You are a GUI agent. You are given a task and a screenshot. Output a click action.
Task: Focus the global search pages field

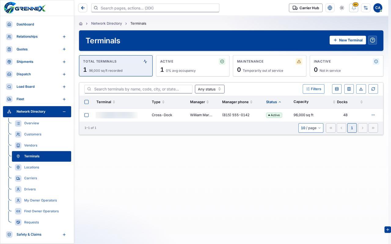pyautogui.click(x=155, y=8)
